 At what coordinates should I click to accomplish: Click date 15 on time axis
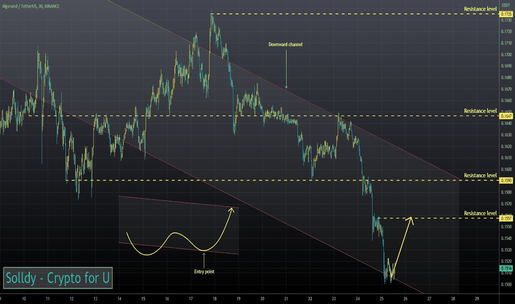pyautogui.click(x=143, y=298)
